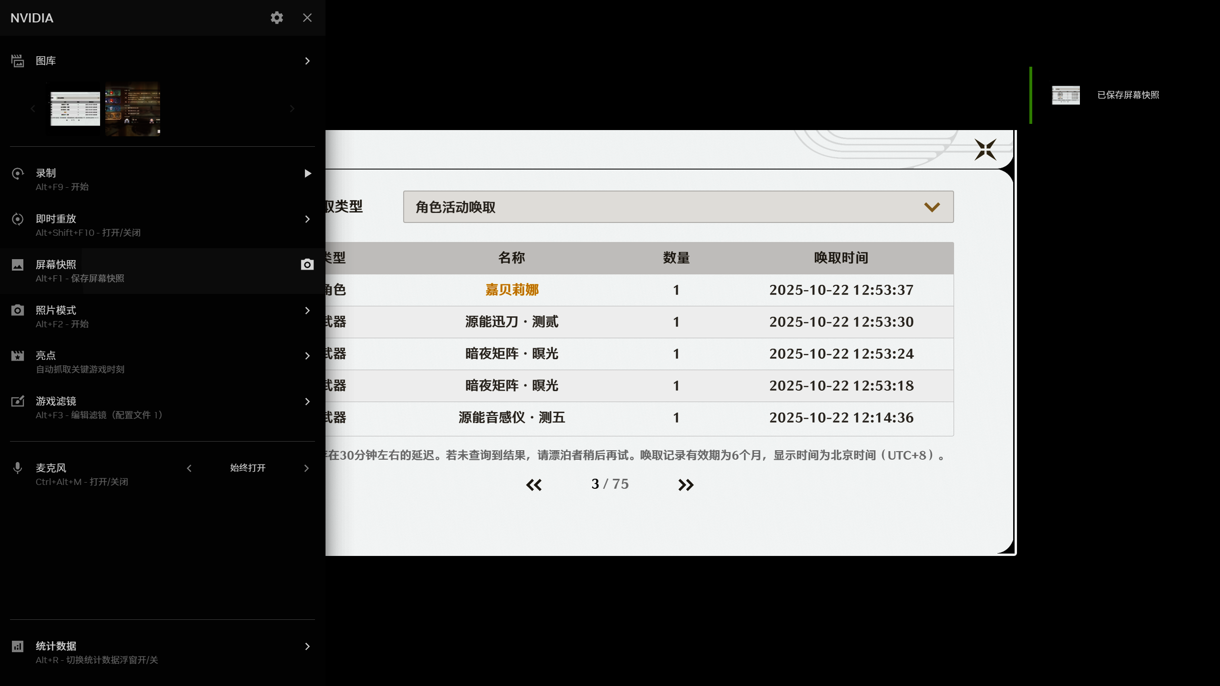
Task: Click the 图库 gallery icon
Action: pos(18,61)
